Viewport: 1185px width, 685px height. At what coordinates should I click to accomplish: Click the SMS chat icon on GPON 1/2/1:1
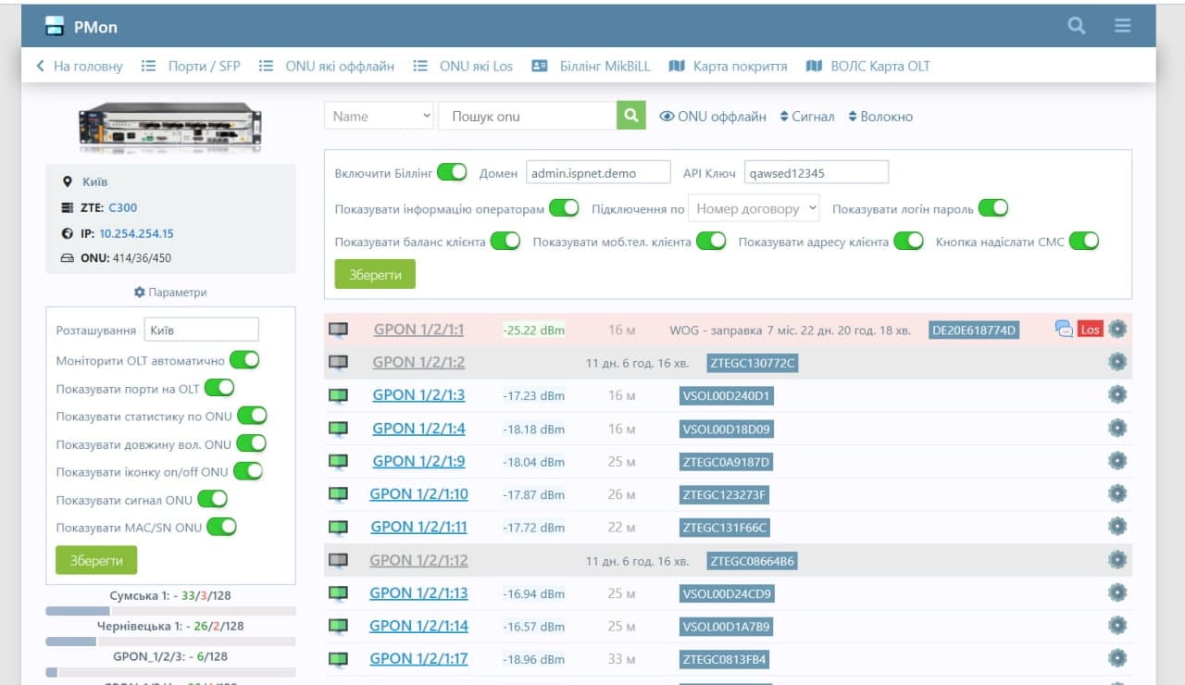click(x=1064, y=329)
